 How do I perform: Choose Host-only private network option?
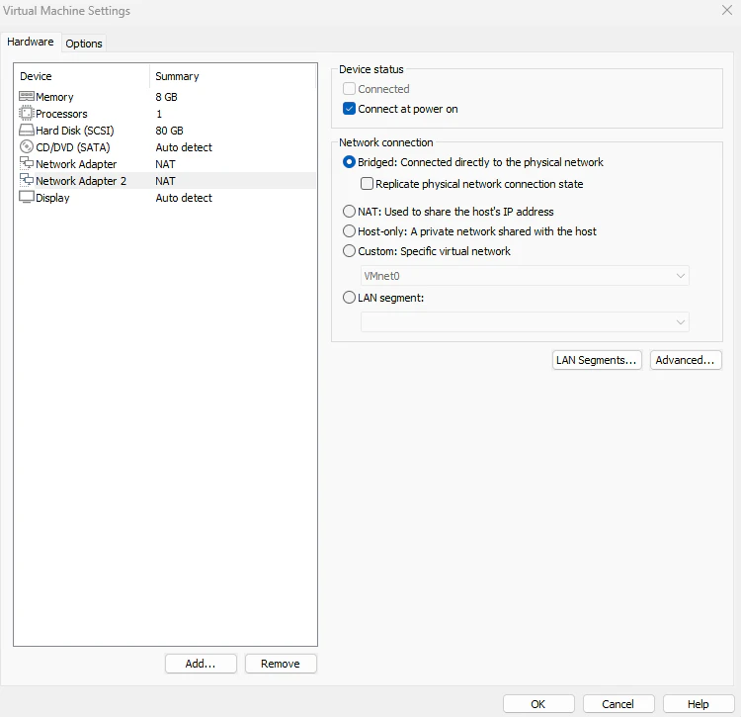coord(349,230)
